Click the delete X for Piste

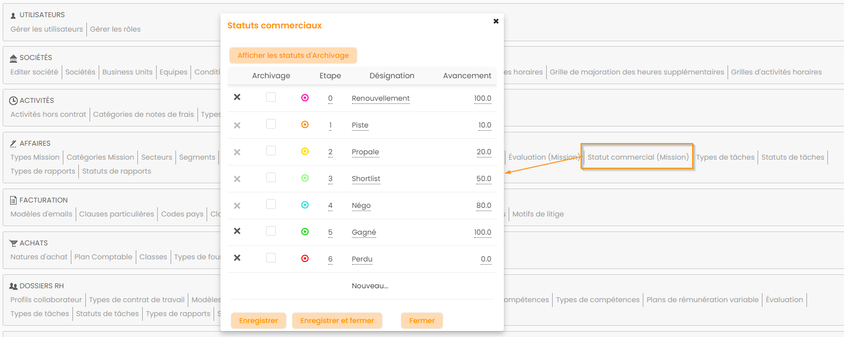pyautogui.click(x=237, y=125)
